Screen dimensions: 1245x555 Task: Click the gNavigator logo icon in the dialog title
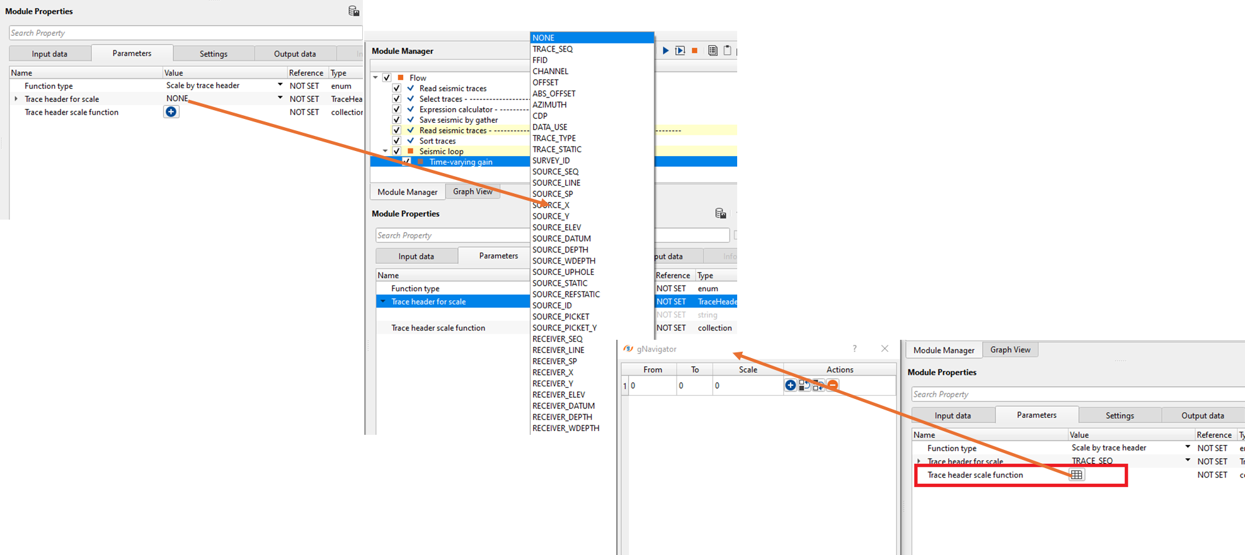point(628,349)
